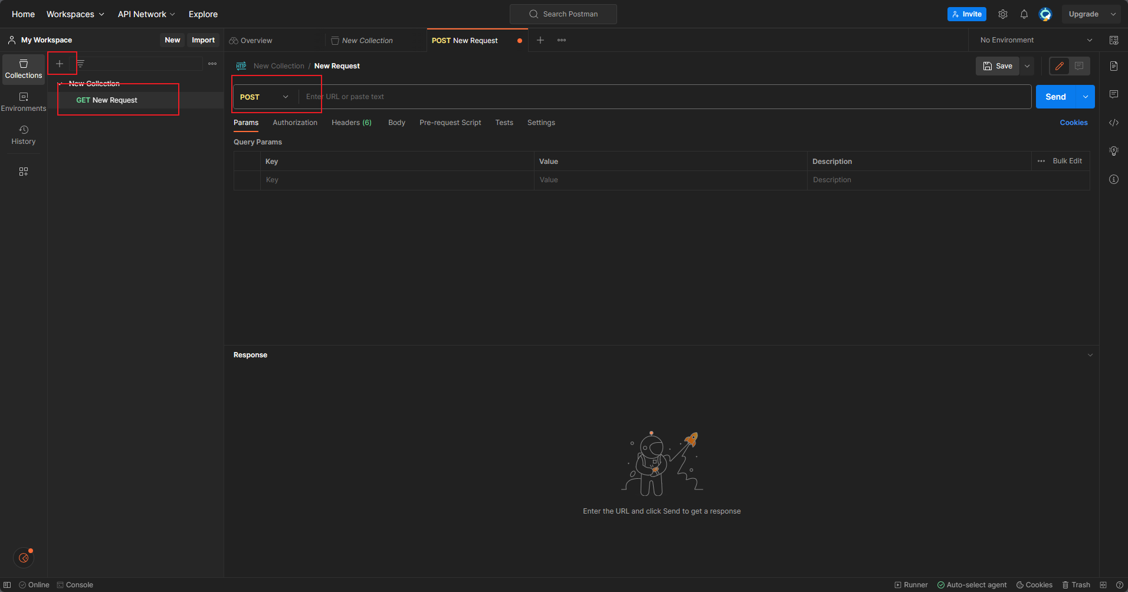Viewport: 1128px width, 592px height.
Task: Click the New button in workspace header
Action: click(x=172, y=40)
